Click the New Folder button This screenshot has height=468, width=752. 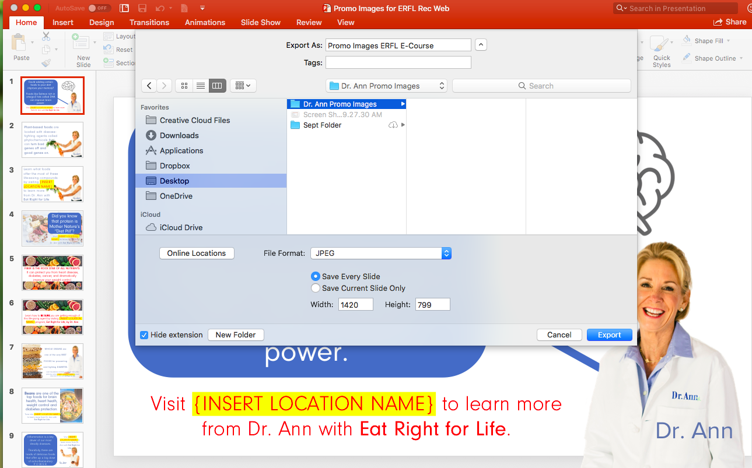coord(236,335)
